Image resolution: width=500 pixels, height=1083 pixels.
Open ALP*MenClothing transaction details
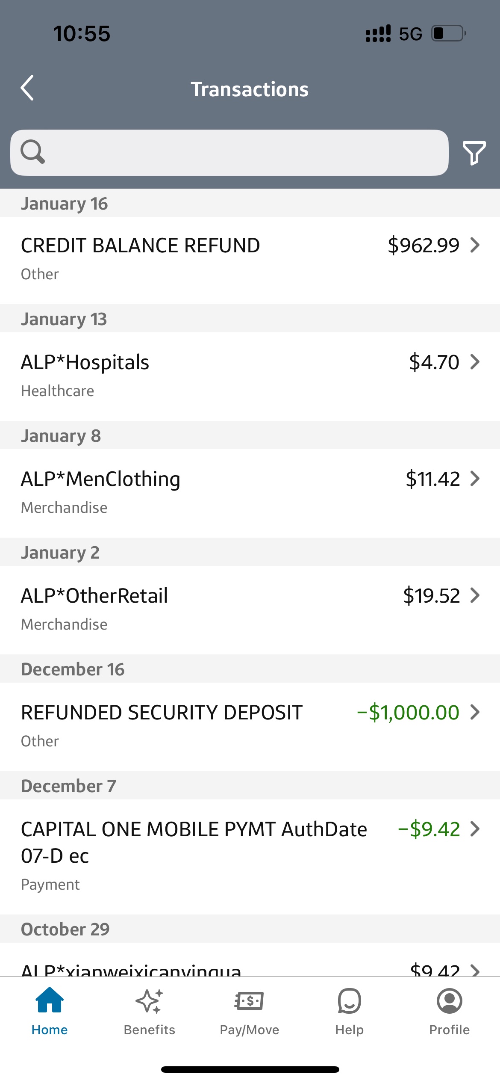250,493
